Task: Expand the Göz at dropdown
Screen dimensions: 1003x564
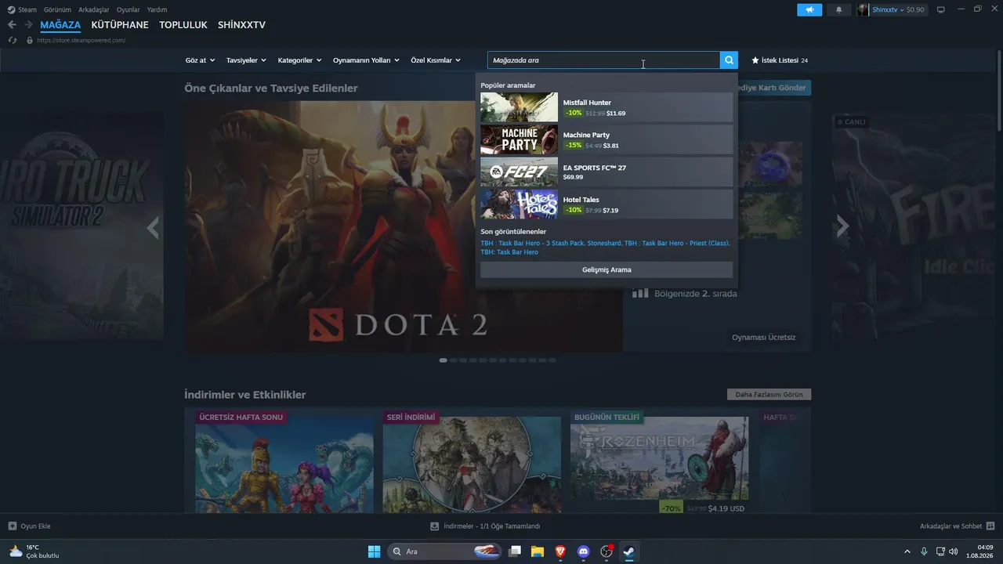Action: 201,60
